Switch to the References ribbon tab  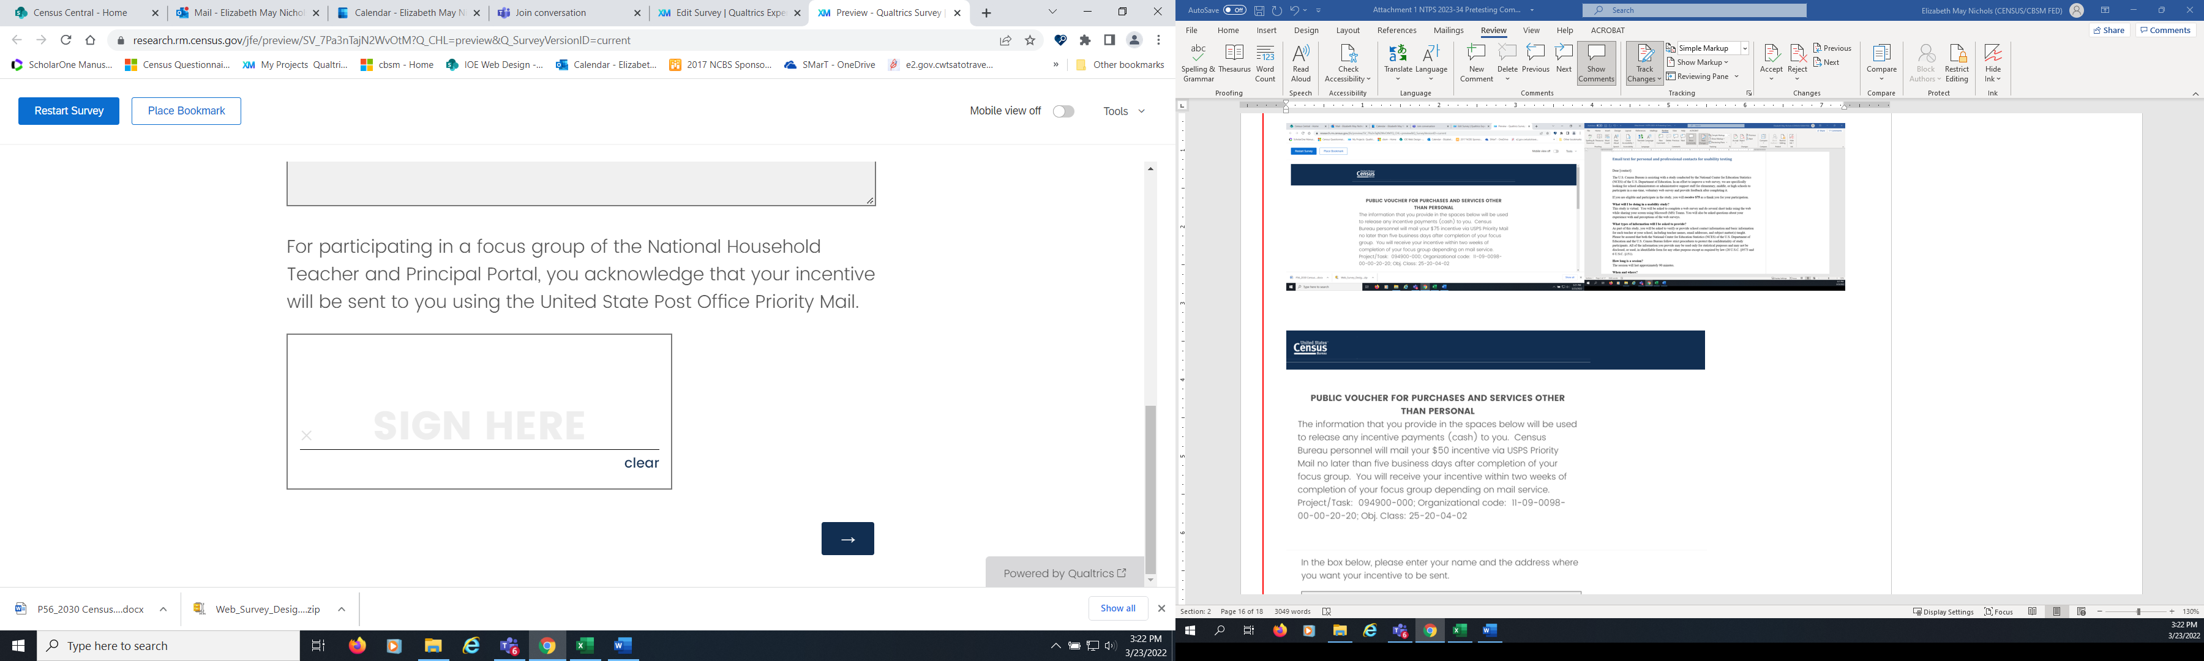click(x=1396, y=30)
